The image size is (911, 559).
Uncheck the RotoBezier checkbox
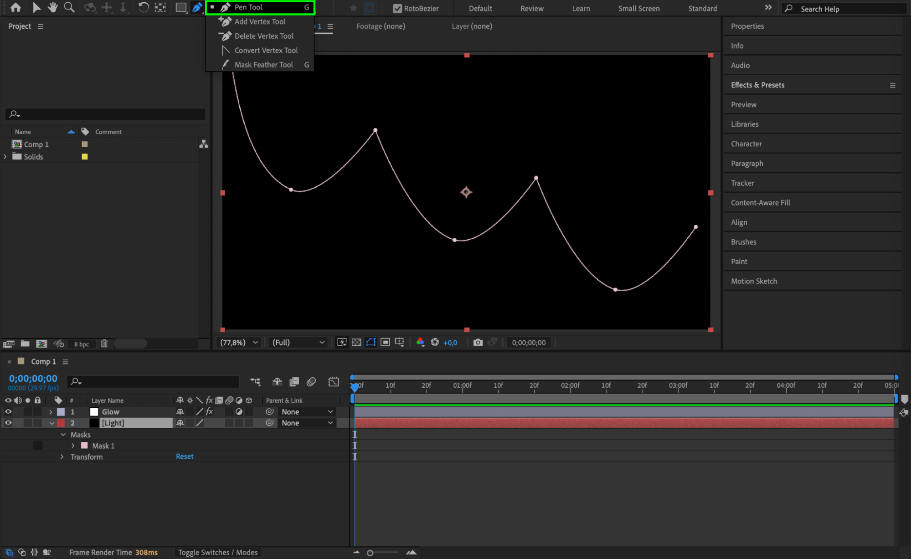click(397, 8)
